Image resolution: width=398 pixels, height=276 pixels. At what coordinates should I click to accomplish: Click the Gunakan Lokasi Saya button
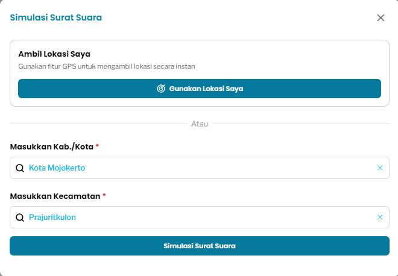200,89
